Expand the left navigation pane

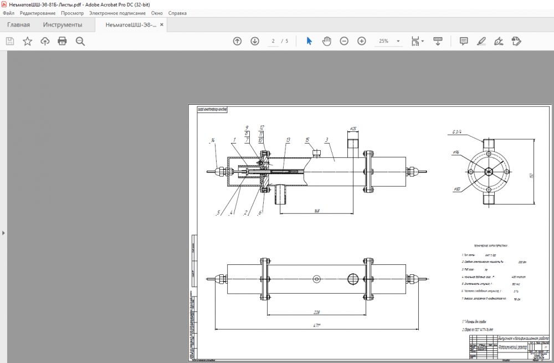point(3,233)
